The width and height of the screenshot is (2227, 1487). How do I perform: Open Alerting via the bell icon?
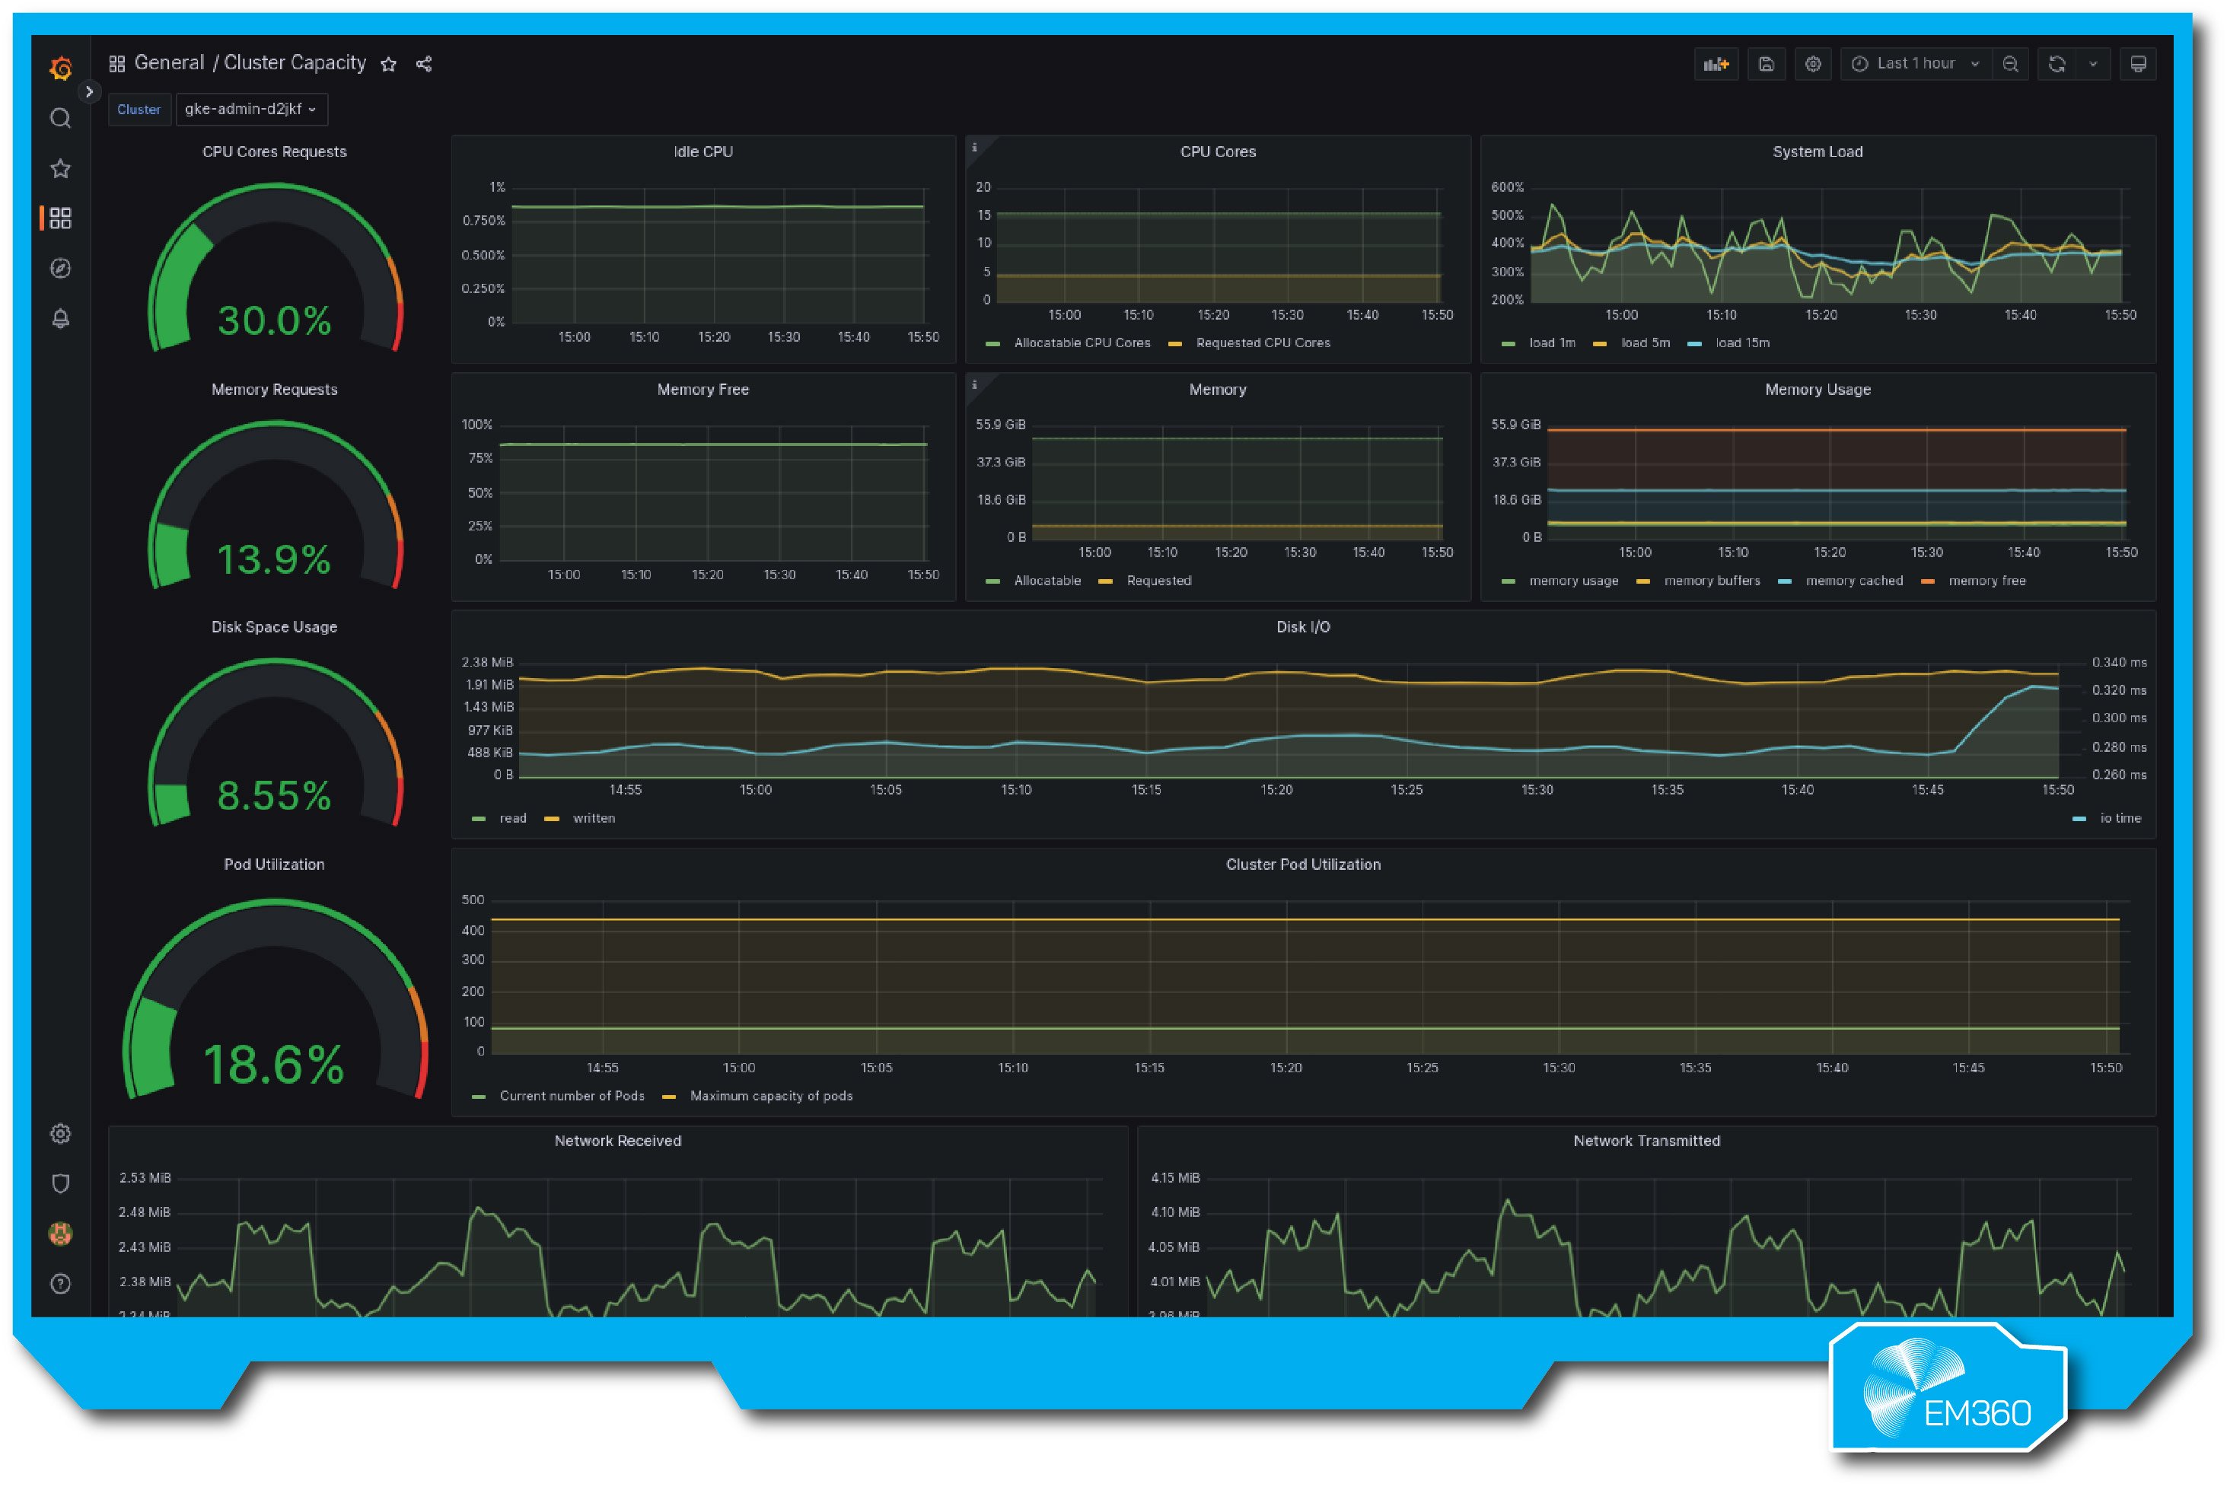click(61, 319)
